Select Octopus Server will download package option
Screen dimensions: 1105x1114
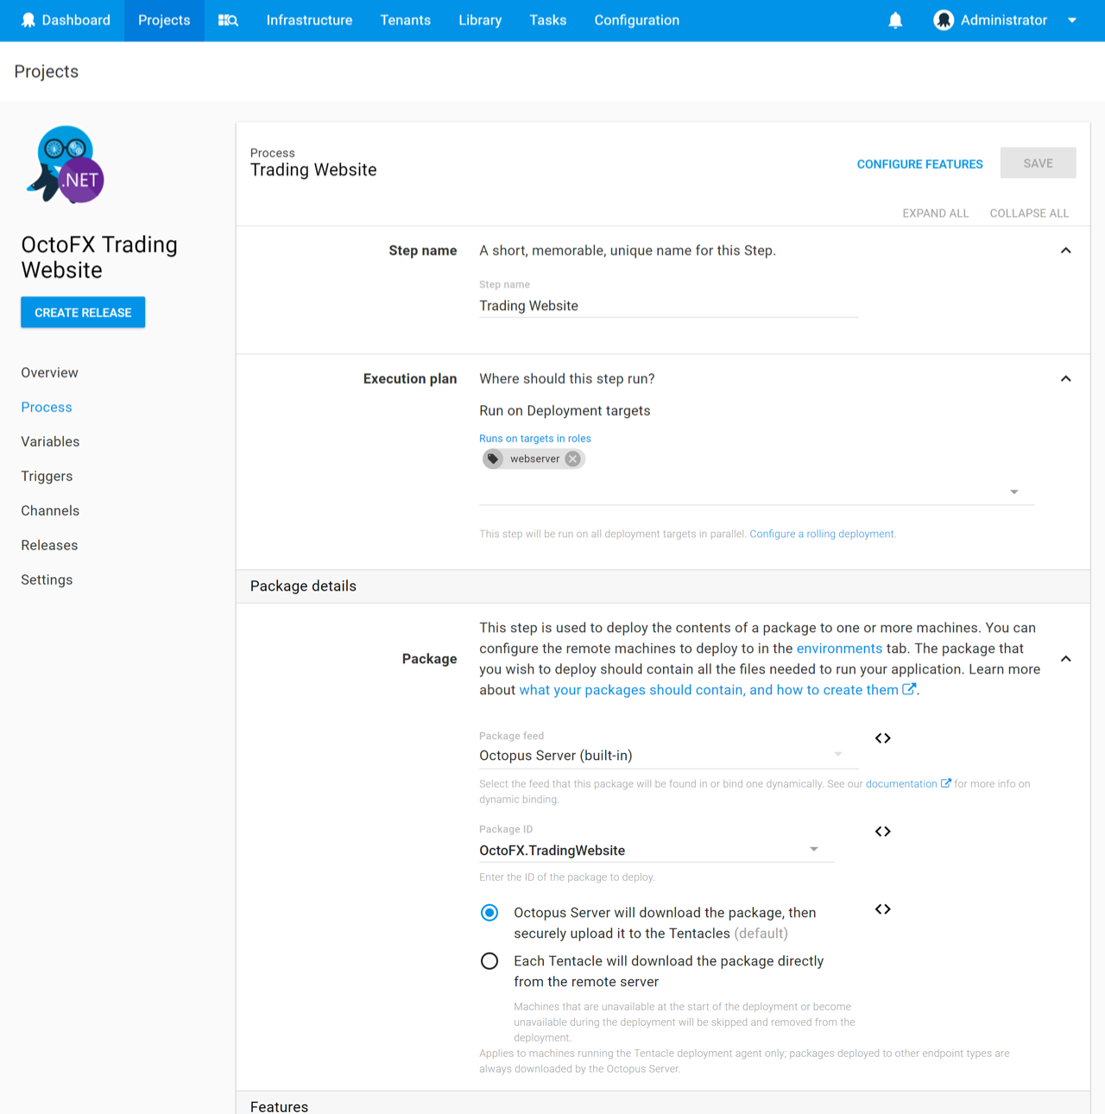click(489, 913)
